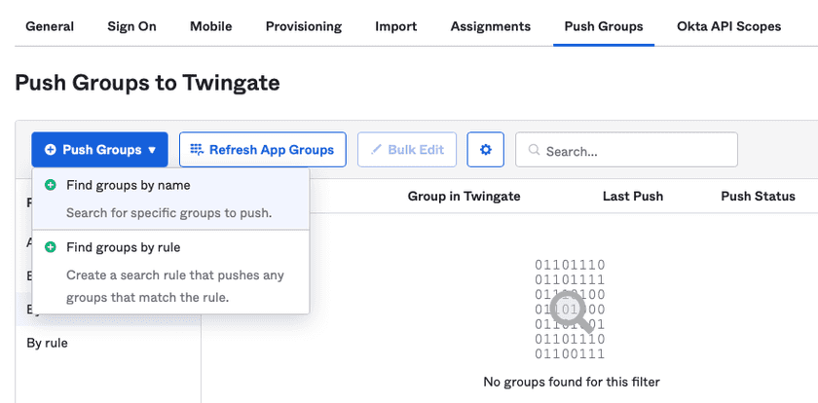
Task: Open the General tab
Action: point(50,26)
